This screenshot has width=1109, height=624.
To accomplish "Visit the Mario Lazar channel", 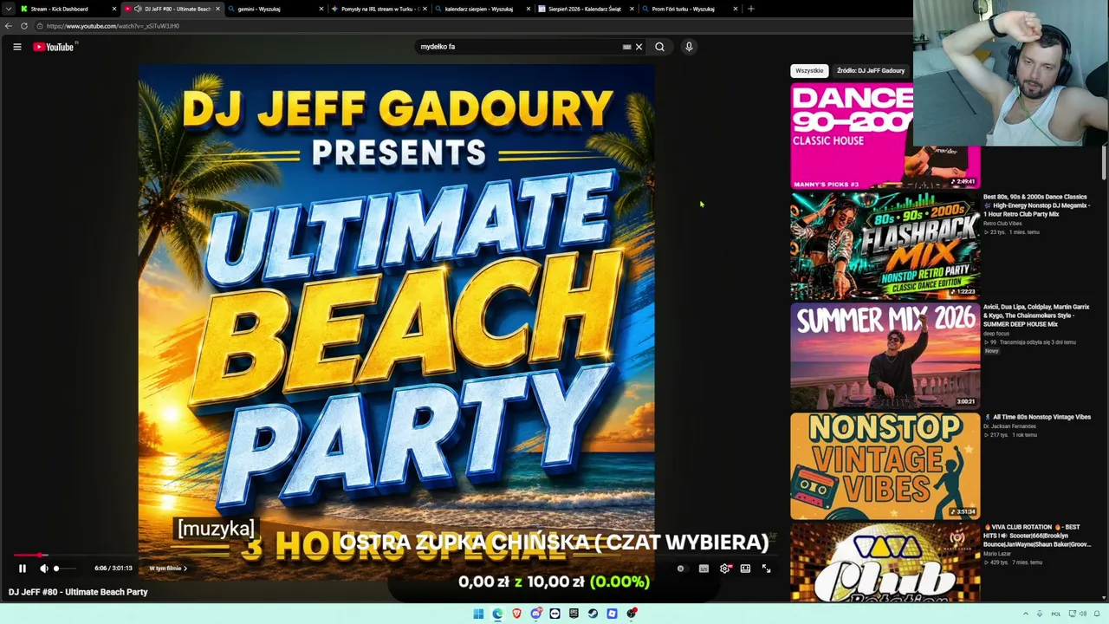I will [997, 554].
